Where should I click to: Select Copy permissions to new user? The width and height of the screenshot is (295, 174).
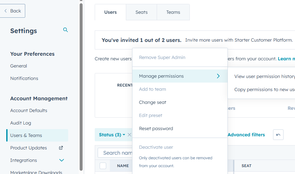(x=264, y=89)
